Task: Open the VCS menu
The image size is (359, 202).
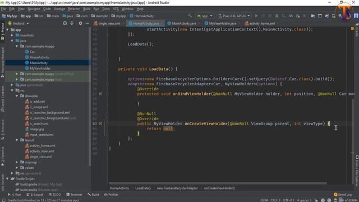Action: pyautogui.click(x=116, y=9)
